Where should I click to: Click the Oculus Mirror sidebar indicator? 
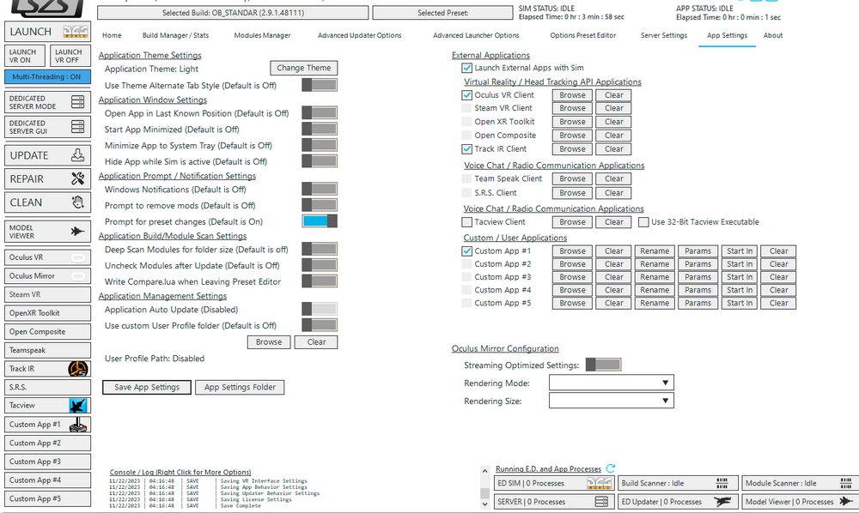click(78, 276)
